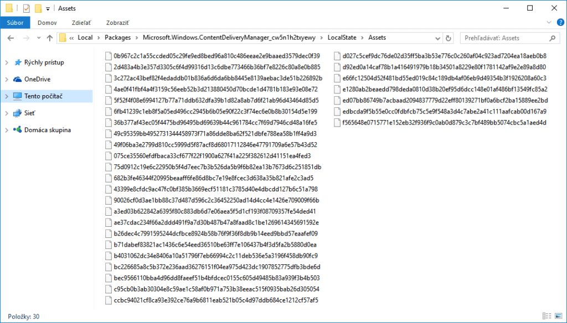Show hidden breadcrumb path with the double chevron
567x323 pixels.
(x=71, y=38)
